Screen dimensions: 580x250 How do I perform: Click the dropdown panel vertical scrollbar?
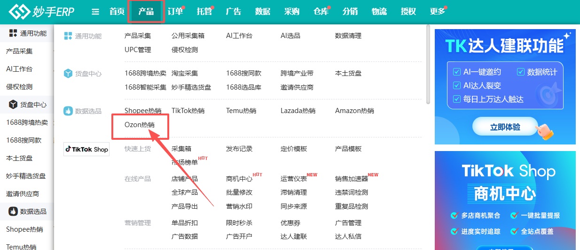428,64
